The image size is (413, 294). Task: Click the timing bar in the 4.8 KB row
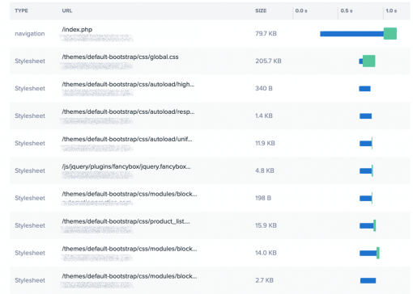(366, 170)
